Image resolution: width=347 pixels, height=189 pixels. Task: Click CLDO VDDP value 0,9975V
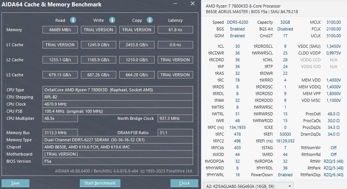click(x=333, y=53)
